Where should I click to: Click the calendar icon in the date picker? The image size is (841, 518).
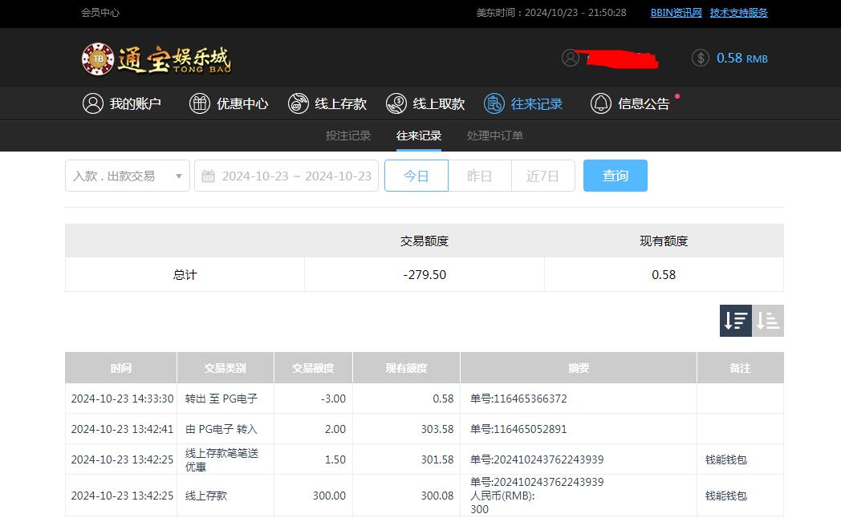(207, 175)
